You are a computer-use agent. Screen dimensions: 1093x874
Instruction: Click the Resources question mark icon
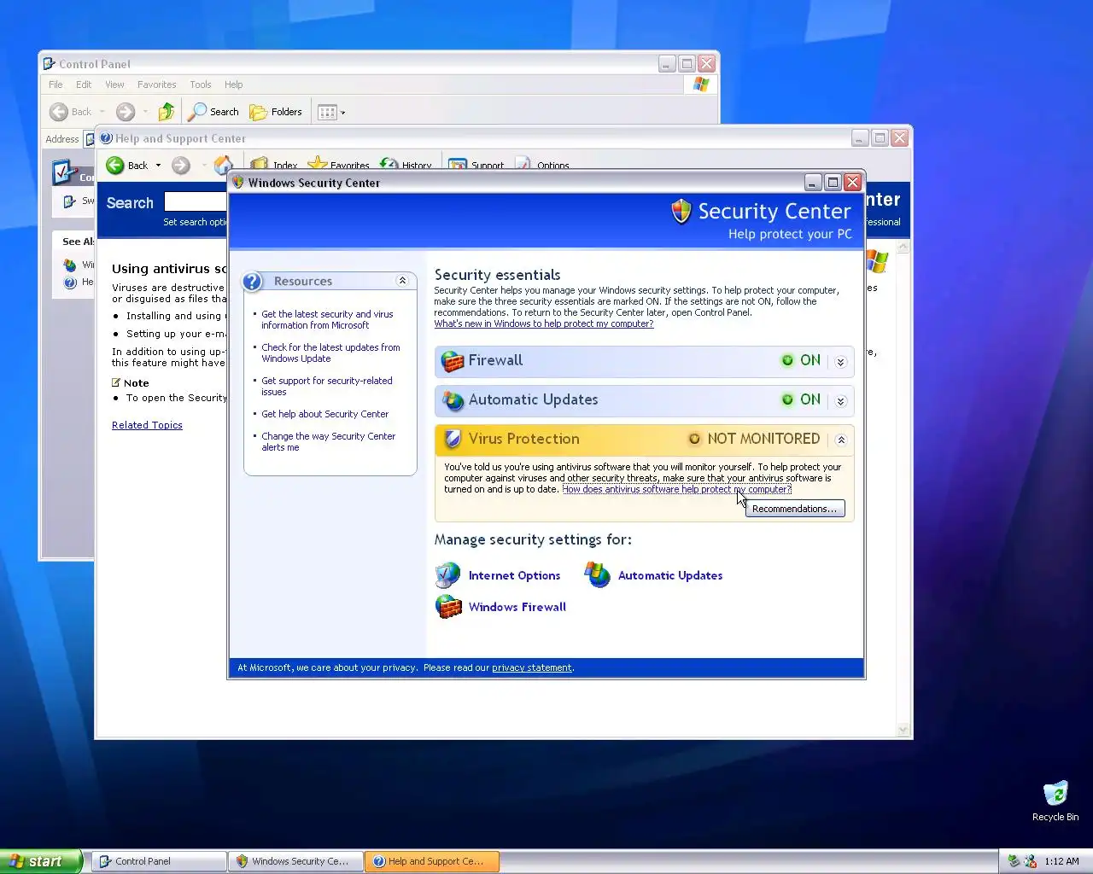pyautogui.click(x=253, y=282)
